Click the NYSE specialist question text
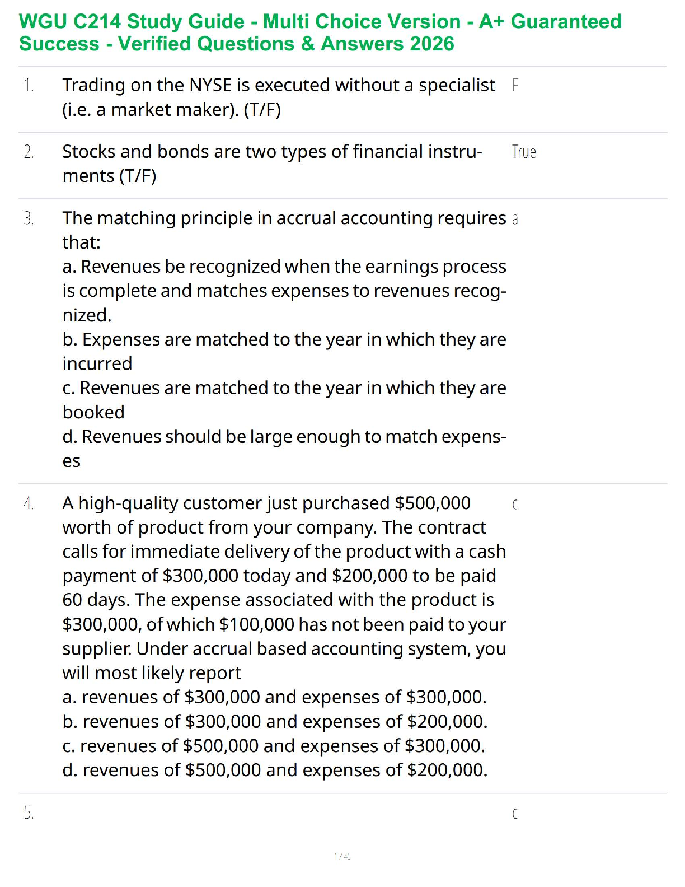 click(x=278, y=97)
